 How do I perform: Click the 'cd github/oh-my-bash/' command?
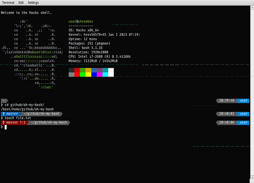(24, 105)
